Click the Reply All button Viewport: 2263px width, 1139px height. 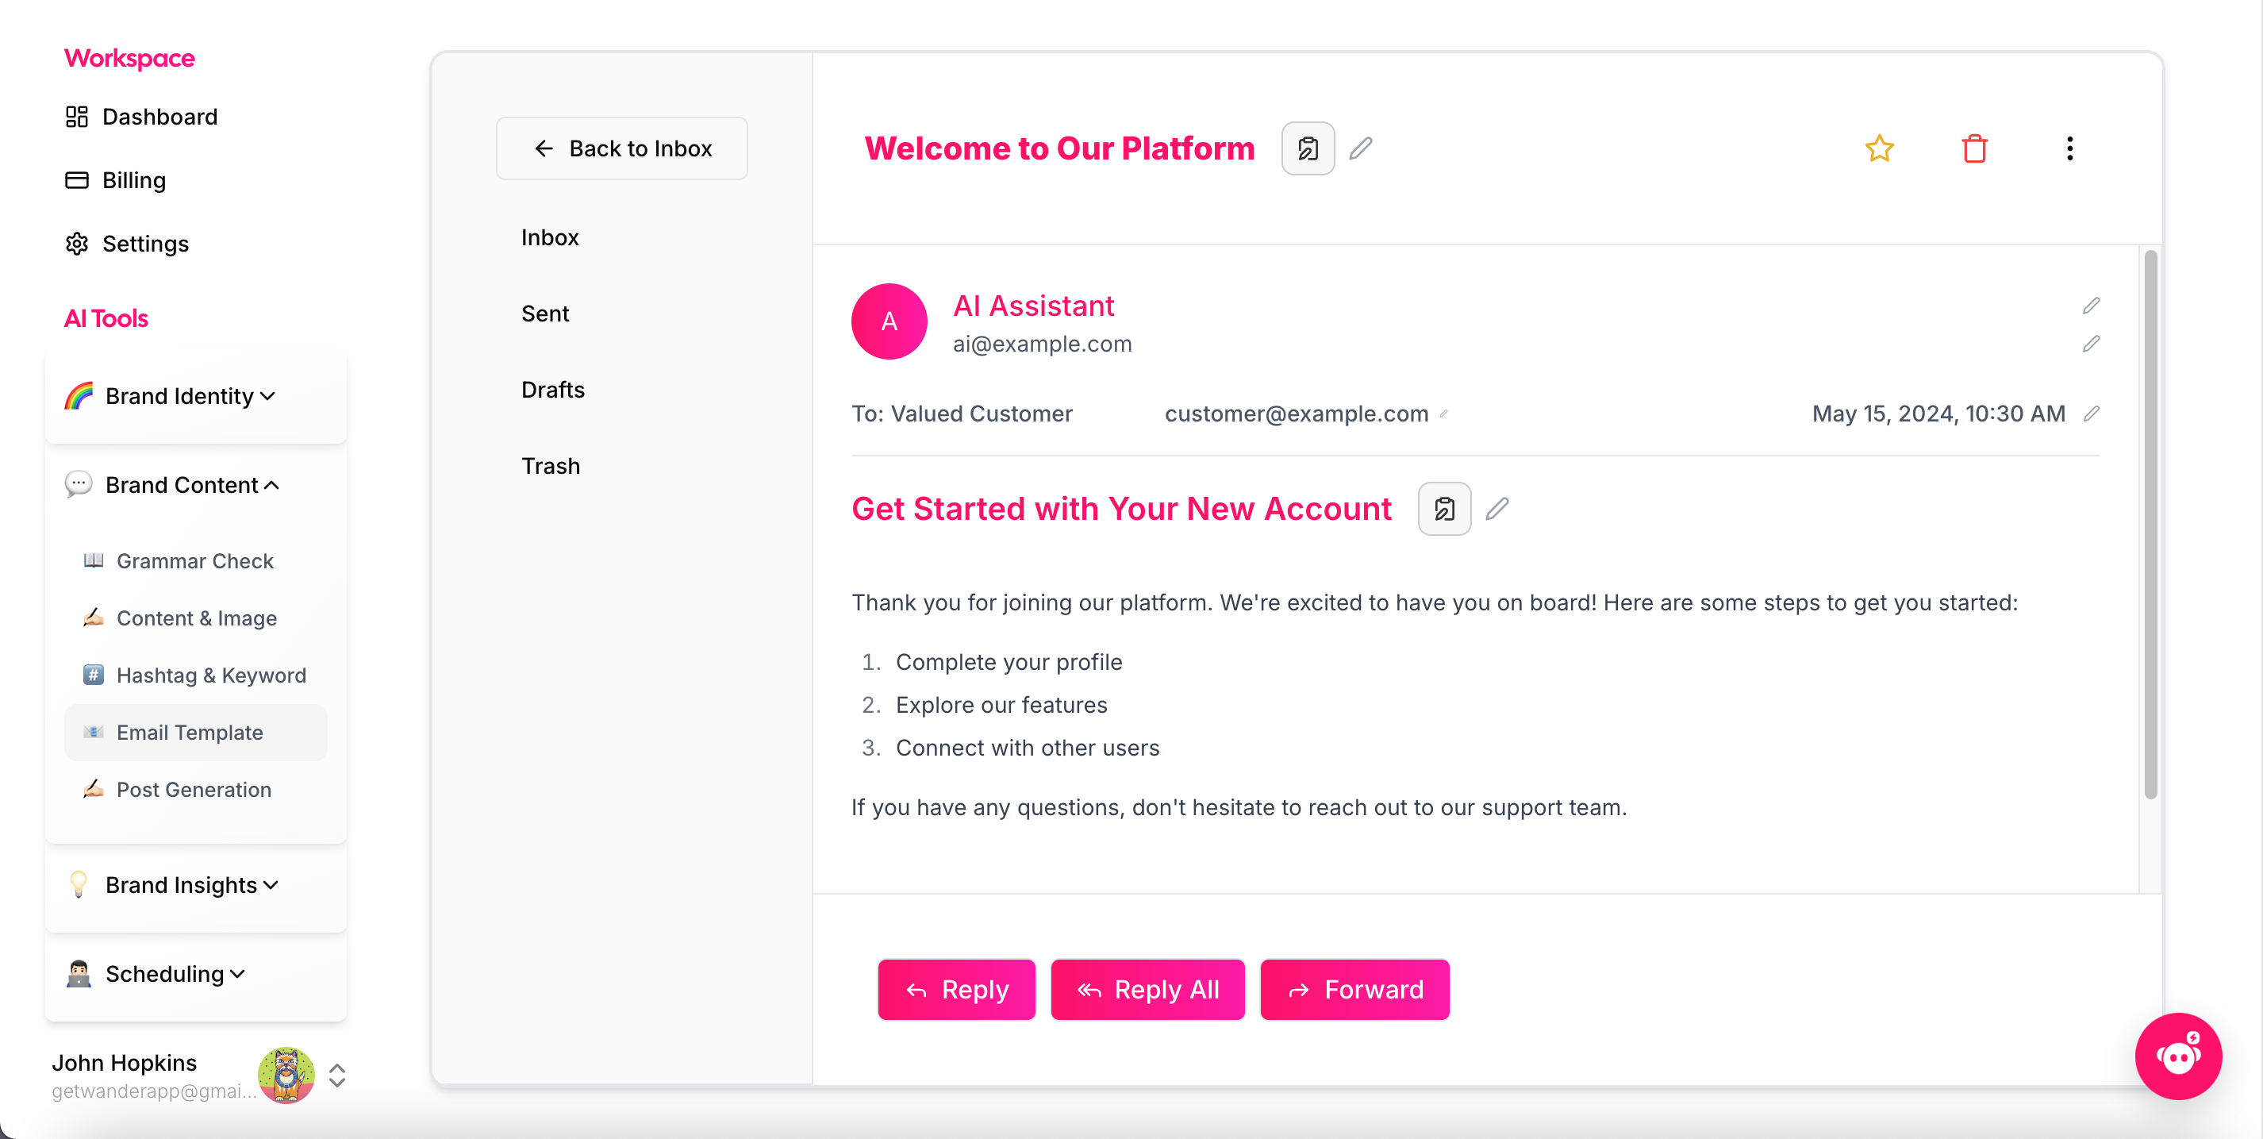click(1147, 990)
